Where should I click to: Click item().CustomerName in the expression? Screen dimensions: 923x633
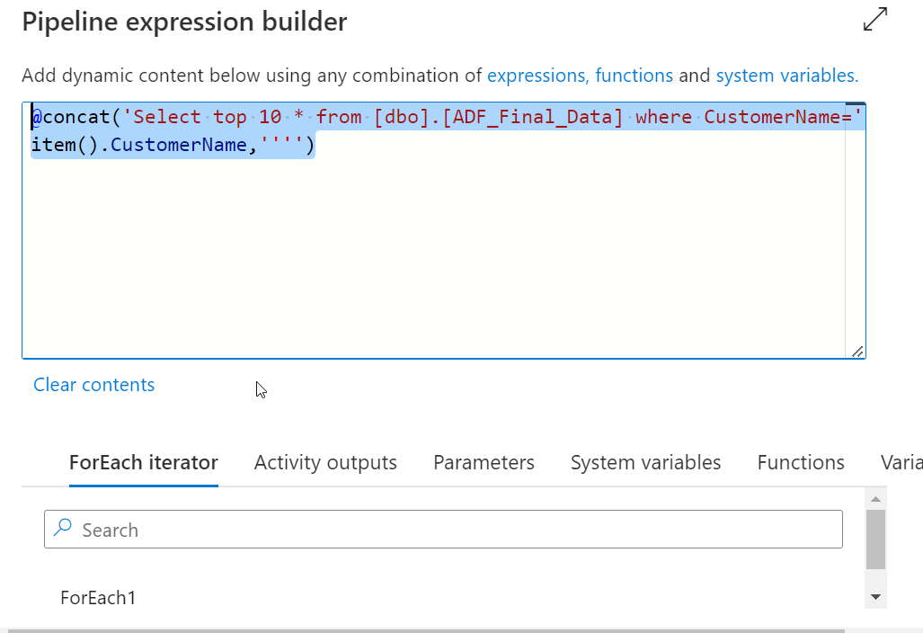pyautogui.click(x=139, y=144)
